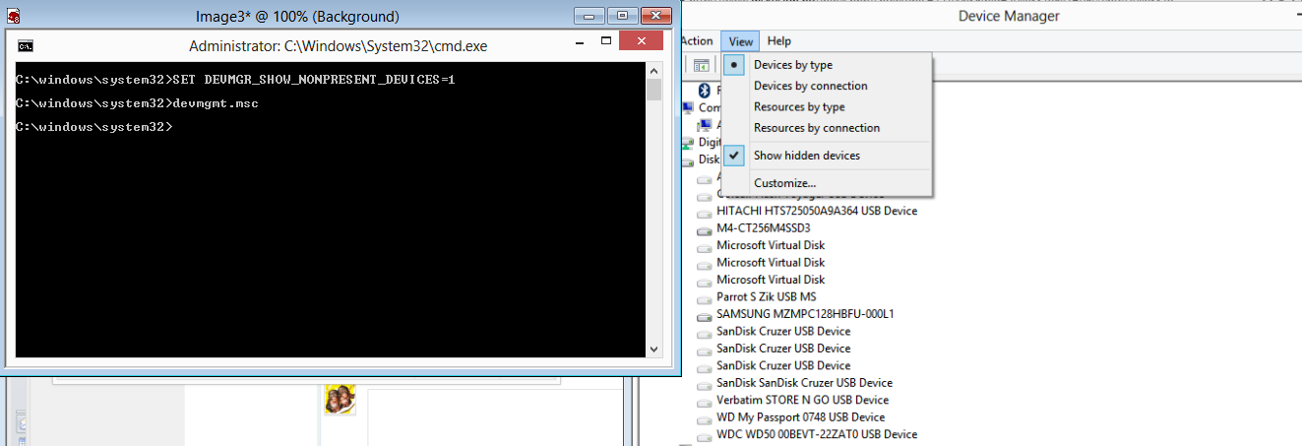Click the cmd scrollbar down arrow
1302x446 pixels.
[x=654, y=349]
